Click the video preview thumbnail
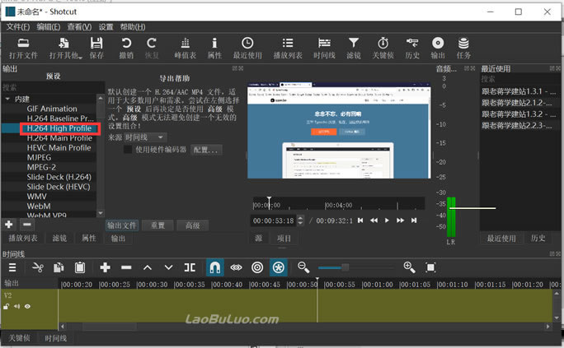The height and width of the screenshot is (348, 564). point(339,131)
